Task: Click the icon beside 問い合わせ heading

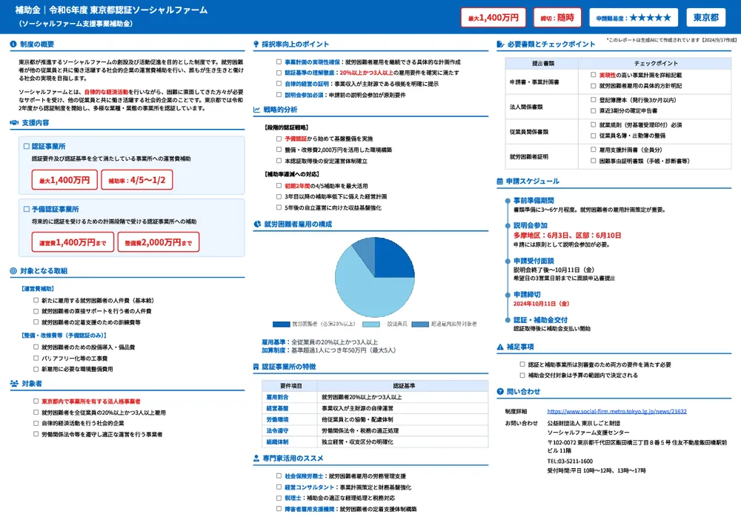Action: [500, 391]
